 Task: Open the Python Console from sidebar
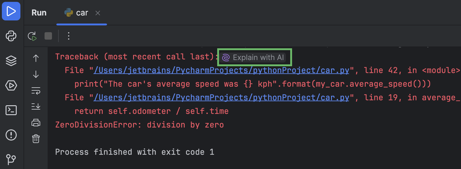pyautogui.click(x=11, y=36)
